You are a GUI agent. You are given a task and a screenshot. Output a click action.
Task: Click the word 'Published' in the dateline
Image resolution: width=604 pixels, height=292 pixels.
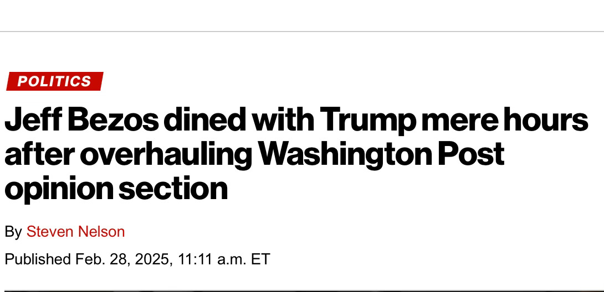[38, 259]
